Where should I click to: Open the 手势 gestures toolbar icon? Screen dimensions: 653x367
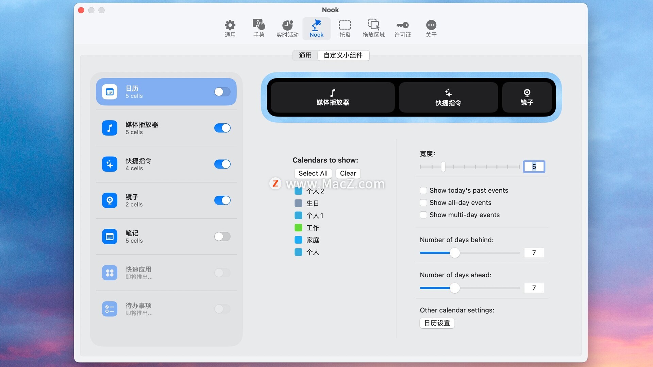point(258,28)
